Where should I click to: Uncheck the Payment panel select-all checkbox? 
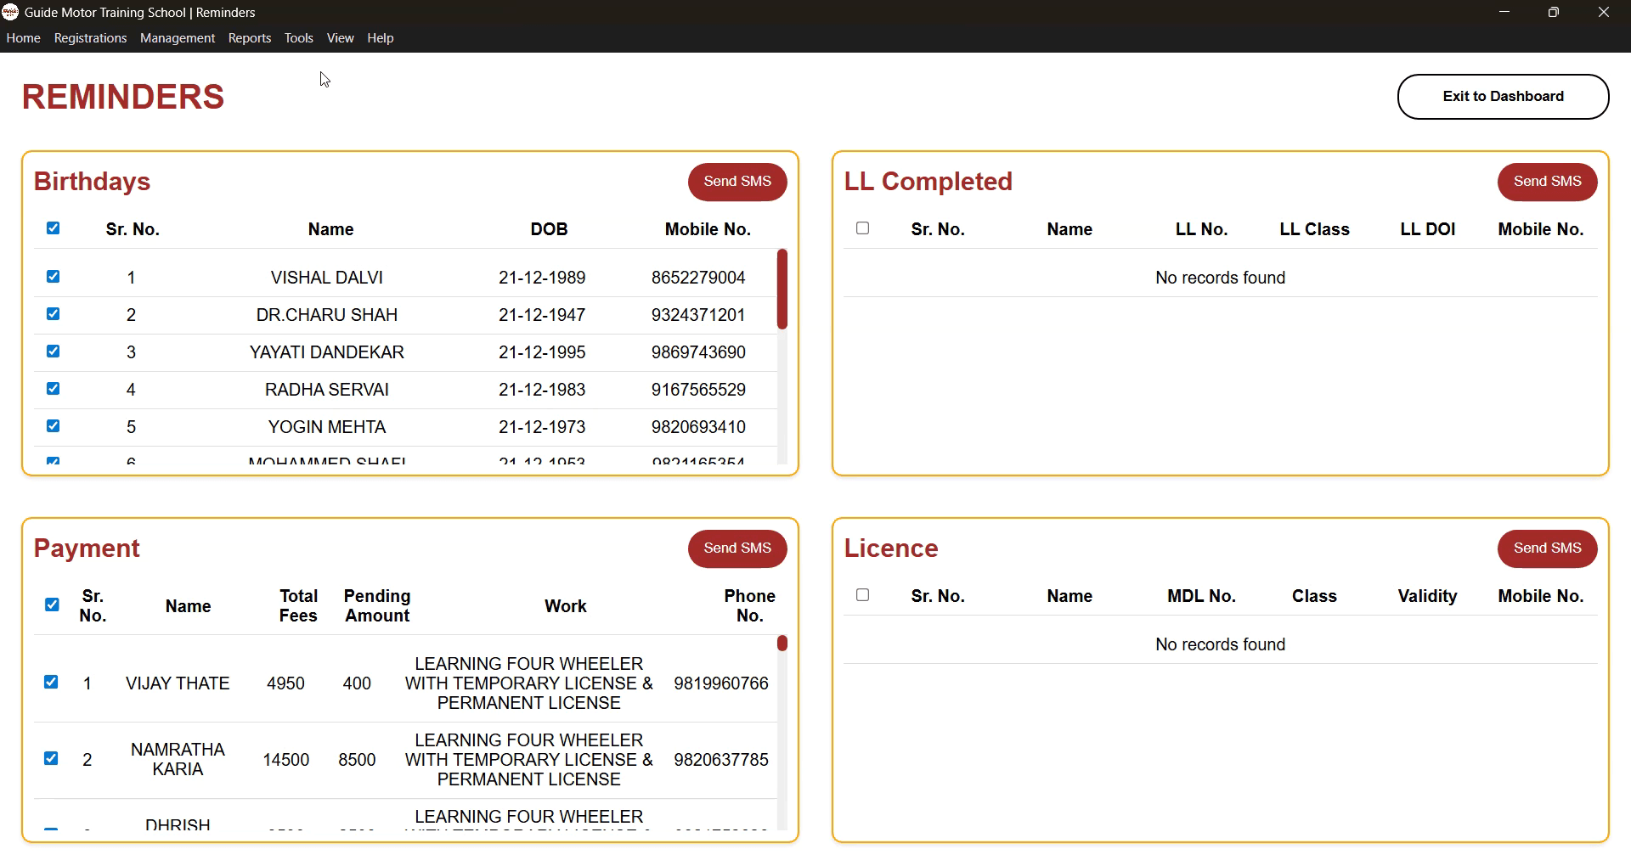51,604
